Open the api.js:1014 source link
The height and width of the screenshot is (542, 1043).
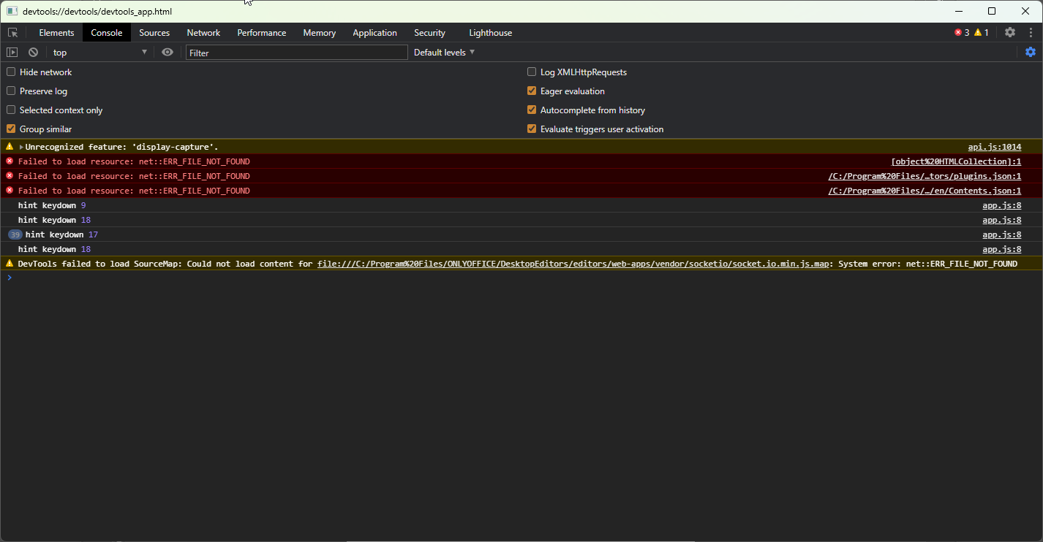click(995, 147)
